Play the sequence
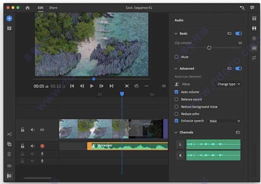Viewport: 261px width, 184px height. click(x=91, y=86)
